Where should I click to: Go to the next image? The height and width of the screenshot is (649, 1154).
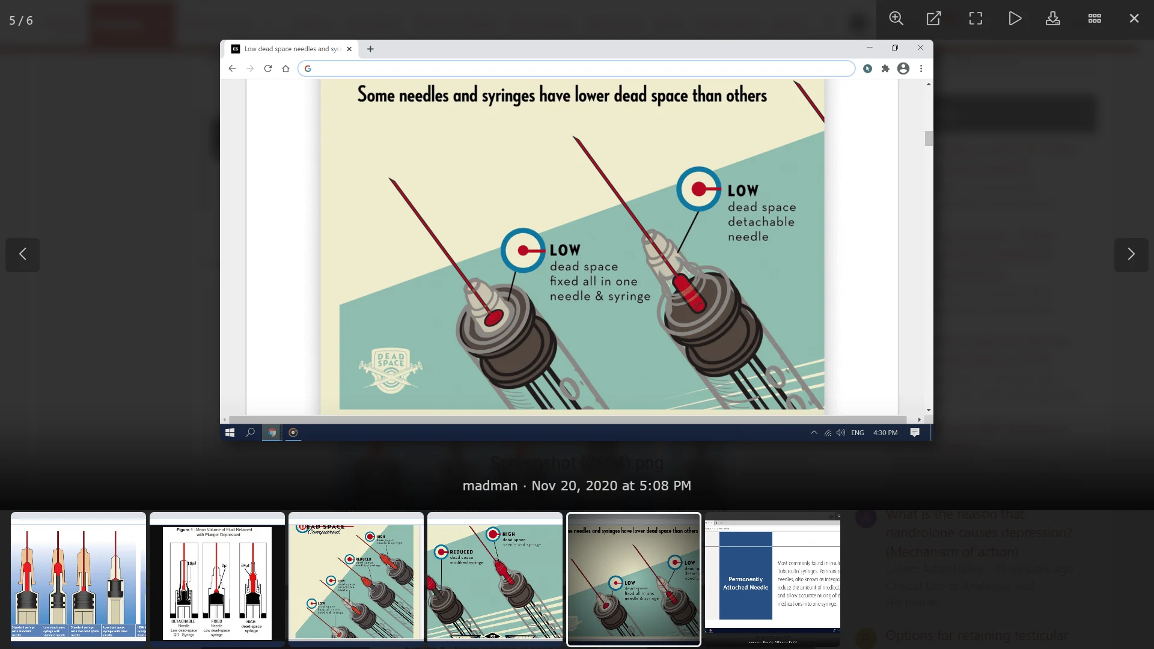(x=1131, y=255)
